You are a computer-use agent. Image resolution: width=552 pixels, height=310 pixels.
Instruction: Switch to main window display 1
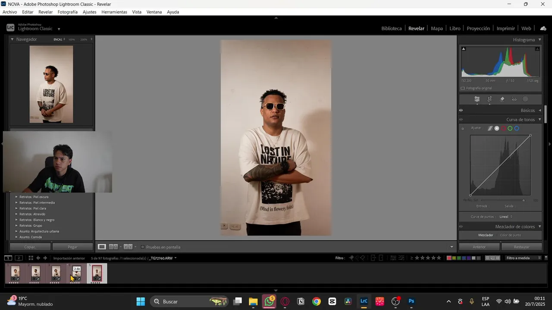(x=8, y=258)
